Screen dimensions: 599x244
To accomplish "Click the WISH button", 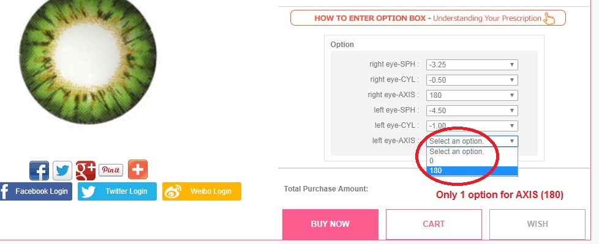I will pos(537,224).
